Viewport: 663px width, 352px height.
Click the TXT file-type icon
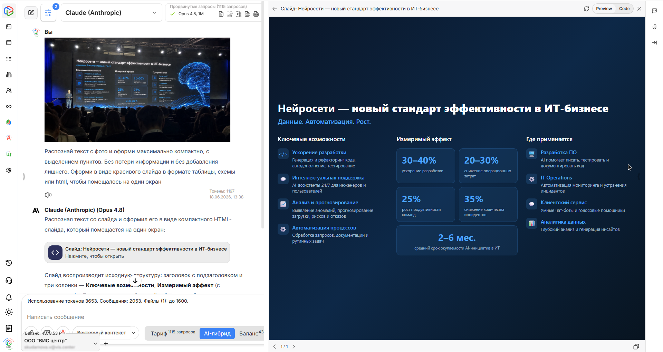click(x=247, y=14)
